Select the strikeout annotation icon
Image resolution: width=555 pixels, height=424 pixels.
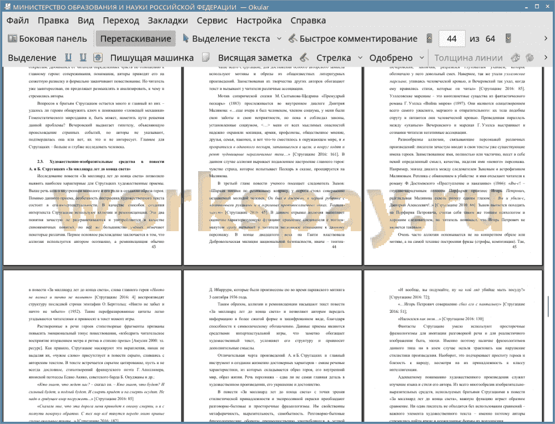(x=98, y=57)
